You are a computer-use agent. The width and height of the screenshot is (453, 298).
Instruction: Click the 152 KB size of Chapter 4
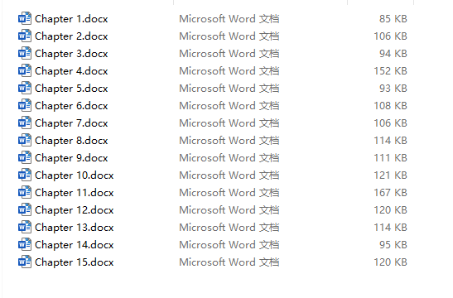coord(390,70)
